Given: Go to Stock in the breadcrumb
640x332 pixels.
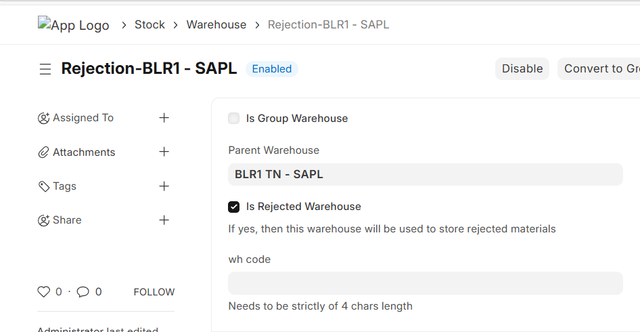Looking at the screenshot, I should pos(150,25).
